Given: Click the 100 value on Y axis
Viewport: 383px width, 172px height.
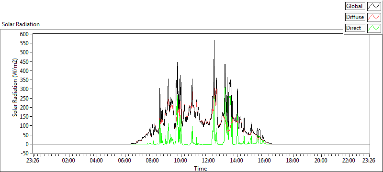Looking at the screenshot, I should [25, 126].
